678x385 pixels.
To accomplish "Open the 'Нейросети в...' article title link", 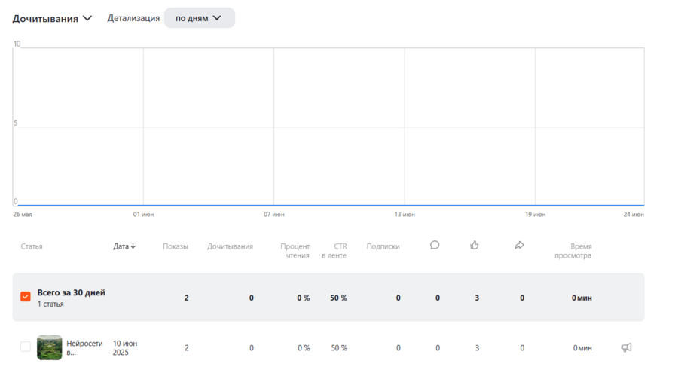I will pos(84,347).
